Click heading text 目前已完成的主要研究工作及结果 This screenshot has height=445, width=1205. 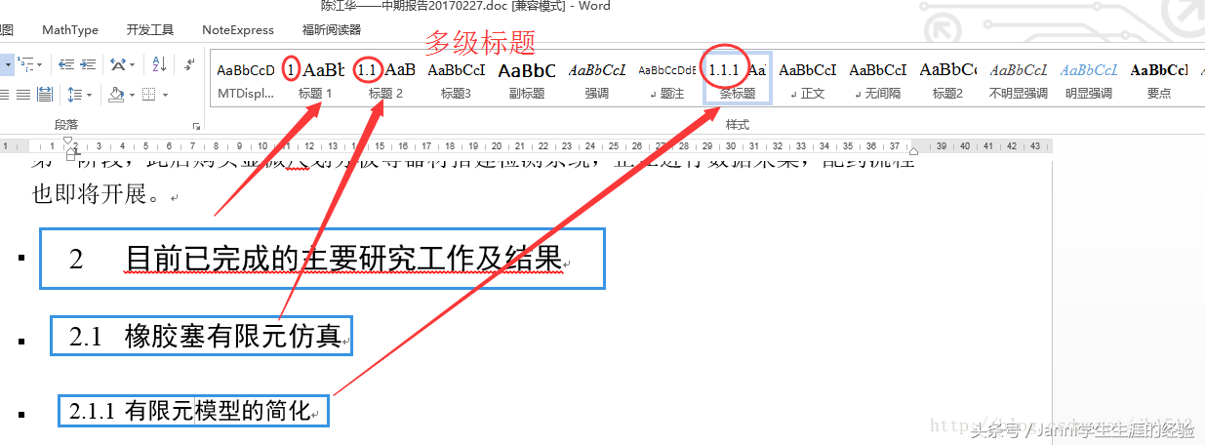pyautogui.click(x=343, y=259)
